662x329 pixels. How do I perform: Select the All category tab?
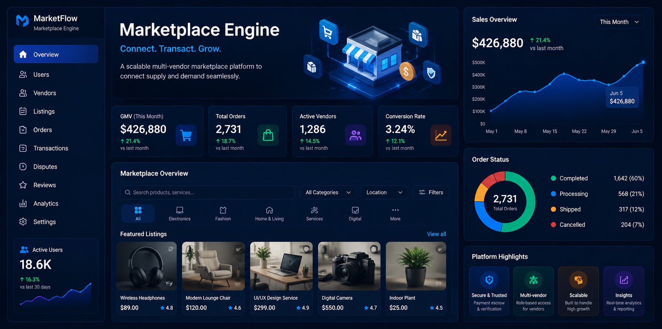point(138,214)
